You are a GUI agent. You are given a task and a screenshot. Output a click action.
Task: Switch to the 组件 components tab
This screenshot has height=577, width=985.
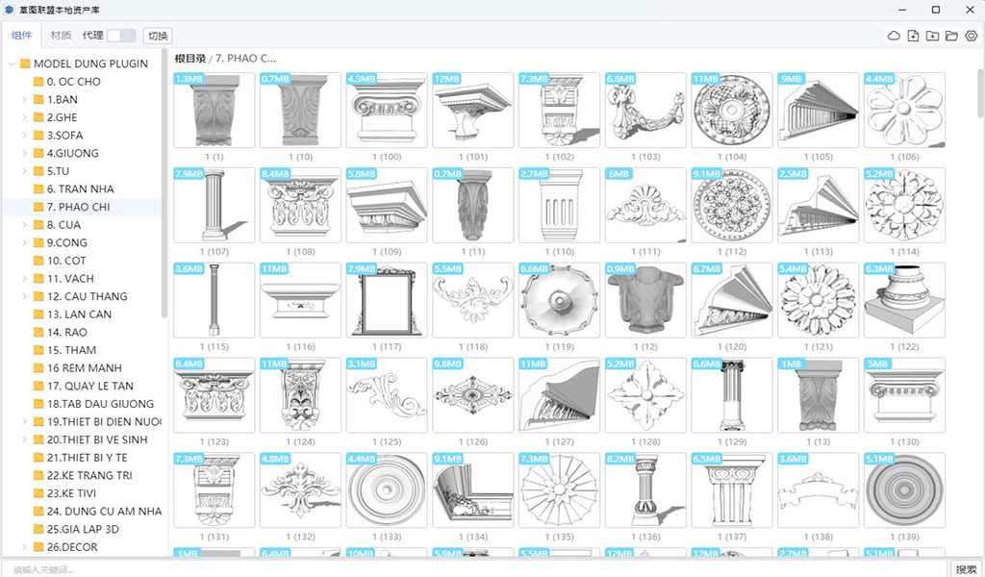(21, 36)
